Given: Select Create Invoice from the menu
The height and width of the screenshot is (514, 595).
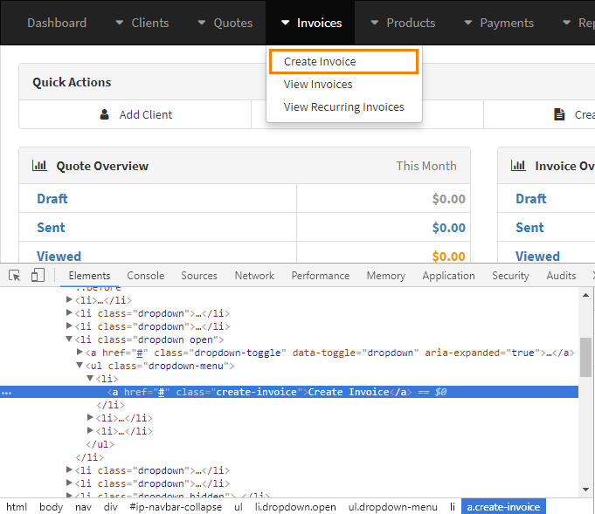Looking at the screenshot, I should [x=343, y=61].
